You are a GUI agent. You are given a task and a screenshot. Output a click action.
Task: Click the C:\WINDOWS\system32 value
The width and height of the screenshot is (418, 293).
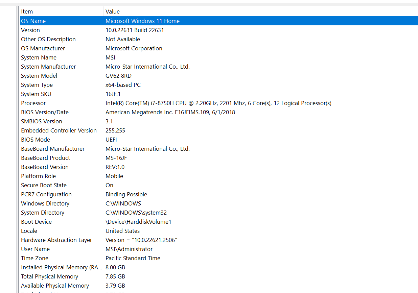click(136, 213)
